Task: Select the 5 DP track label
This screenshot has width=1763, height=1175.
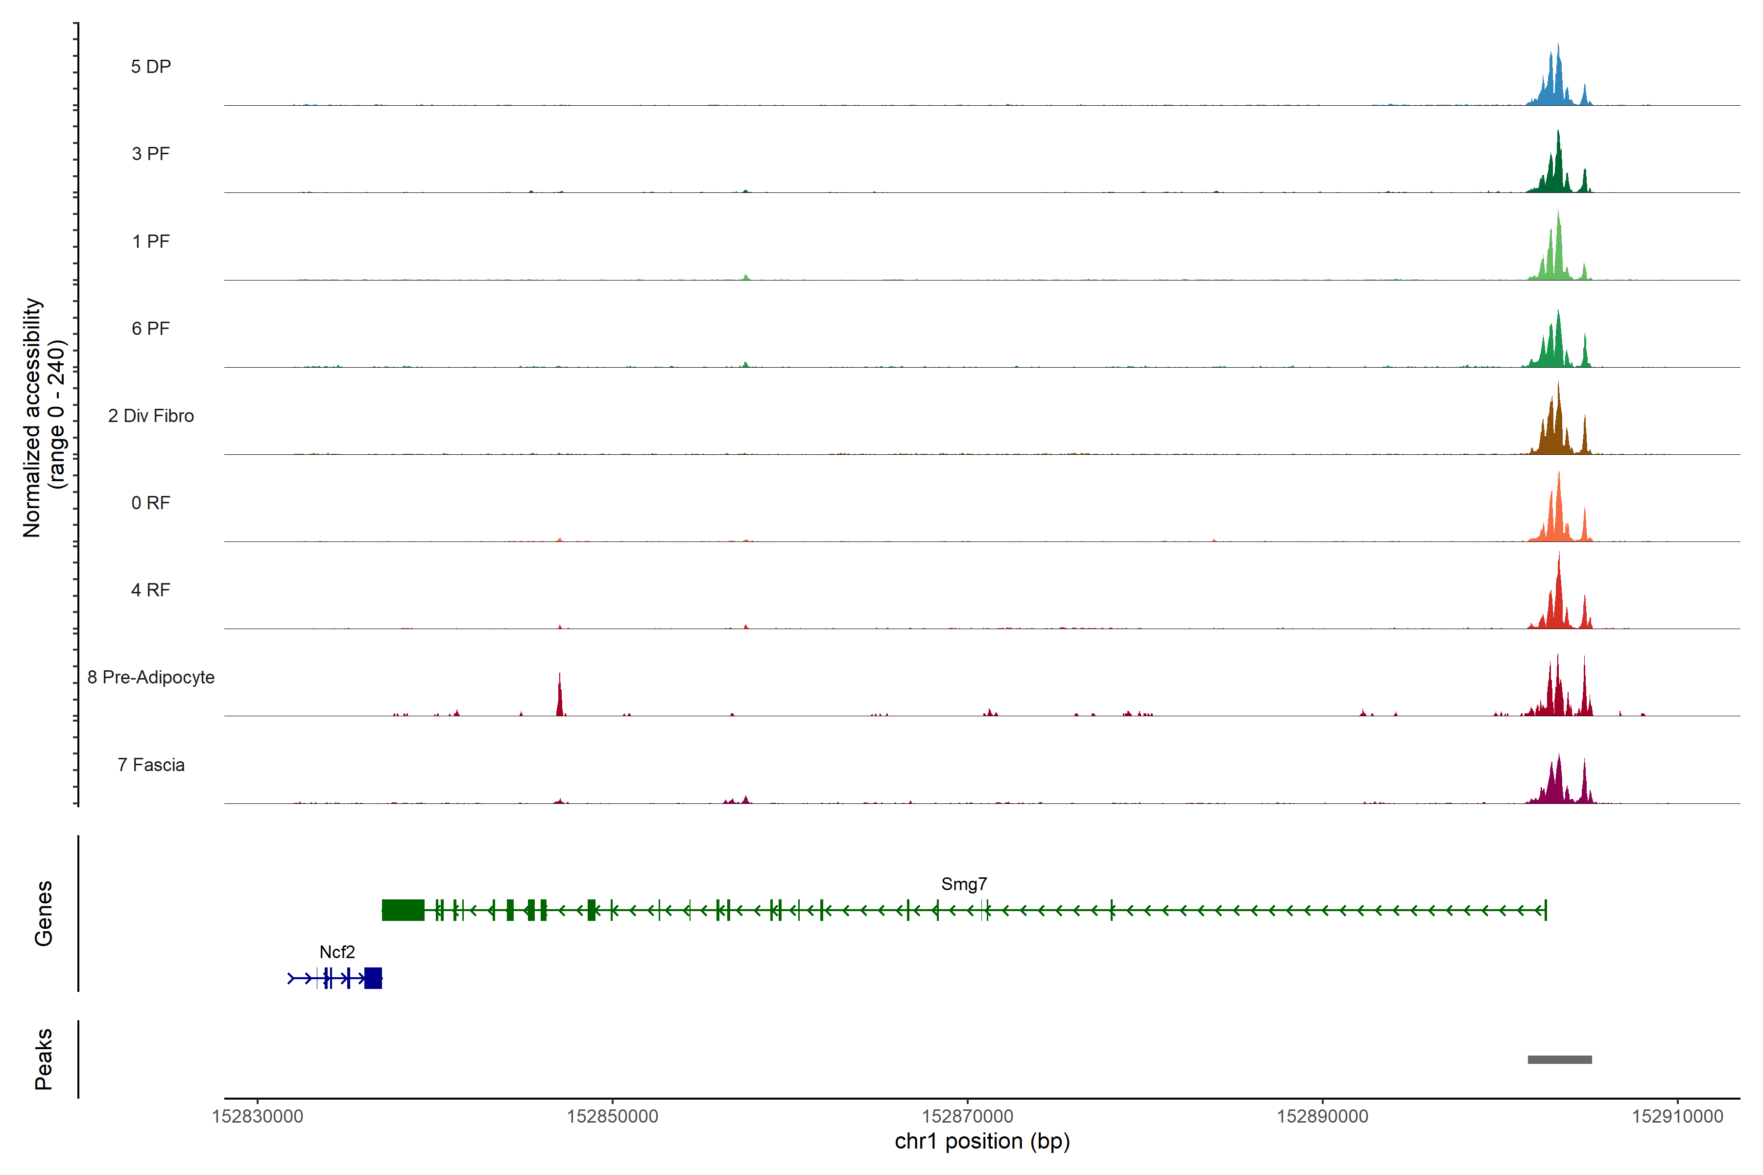Action: 151,67
